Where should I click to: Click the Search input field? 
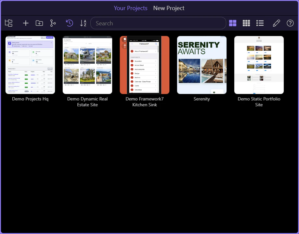pos(158,23)
